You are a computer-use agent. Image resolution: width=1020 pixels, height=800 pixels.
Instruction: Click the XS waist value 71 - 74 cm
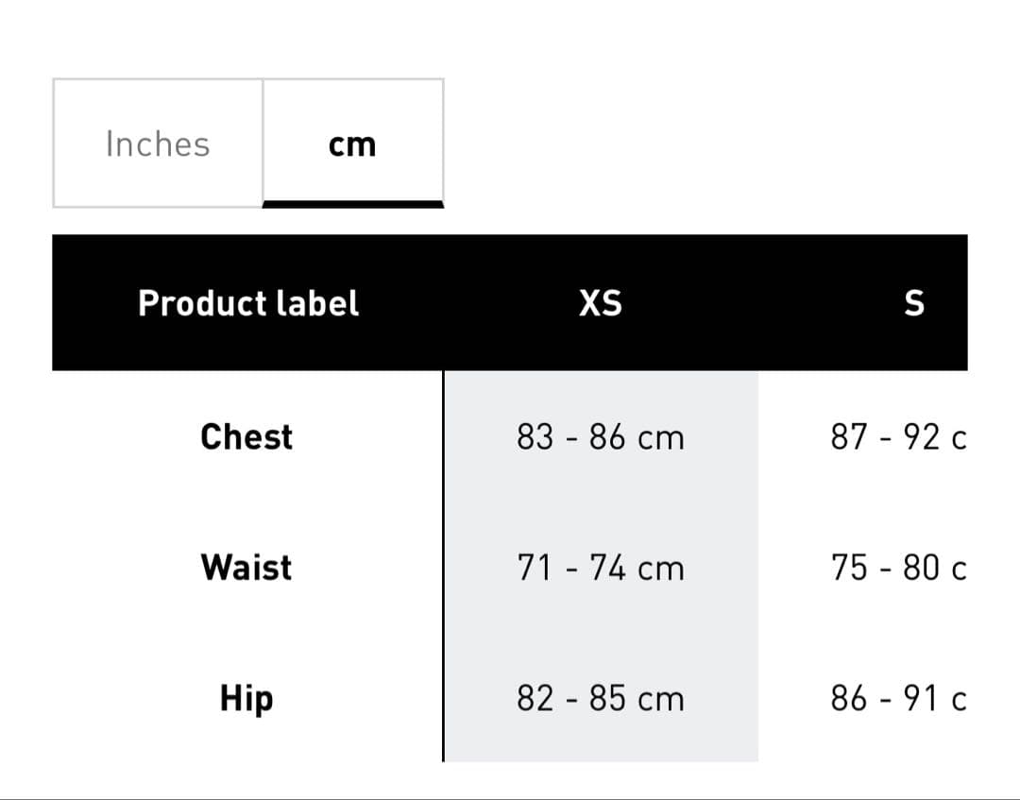click(601, 568)
